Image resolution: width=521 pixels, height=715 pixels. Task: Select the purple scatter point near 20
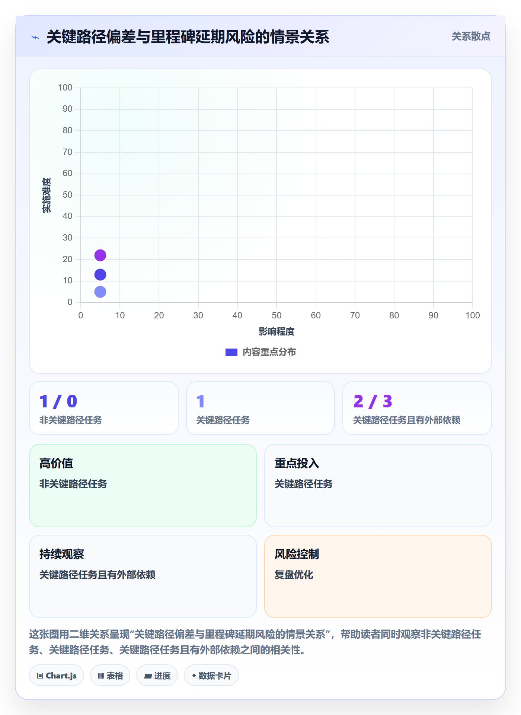[x=100, y=255]
